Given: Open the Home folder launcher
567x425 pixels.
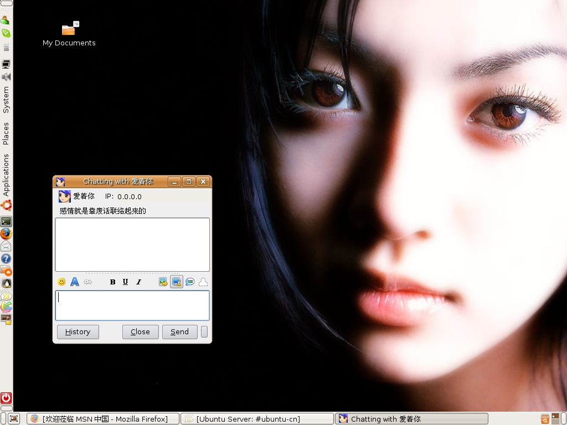Looking at the screenshot, I should tap(6, 271).
